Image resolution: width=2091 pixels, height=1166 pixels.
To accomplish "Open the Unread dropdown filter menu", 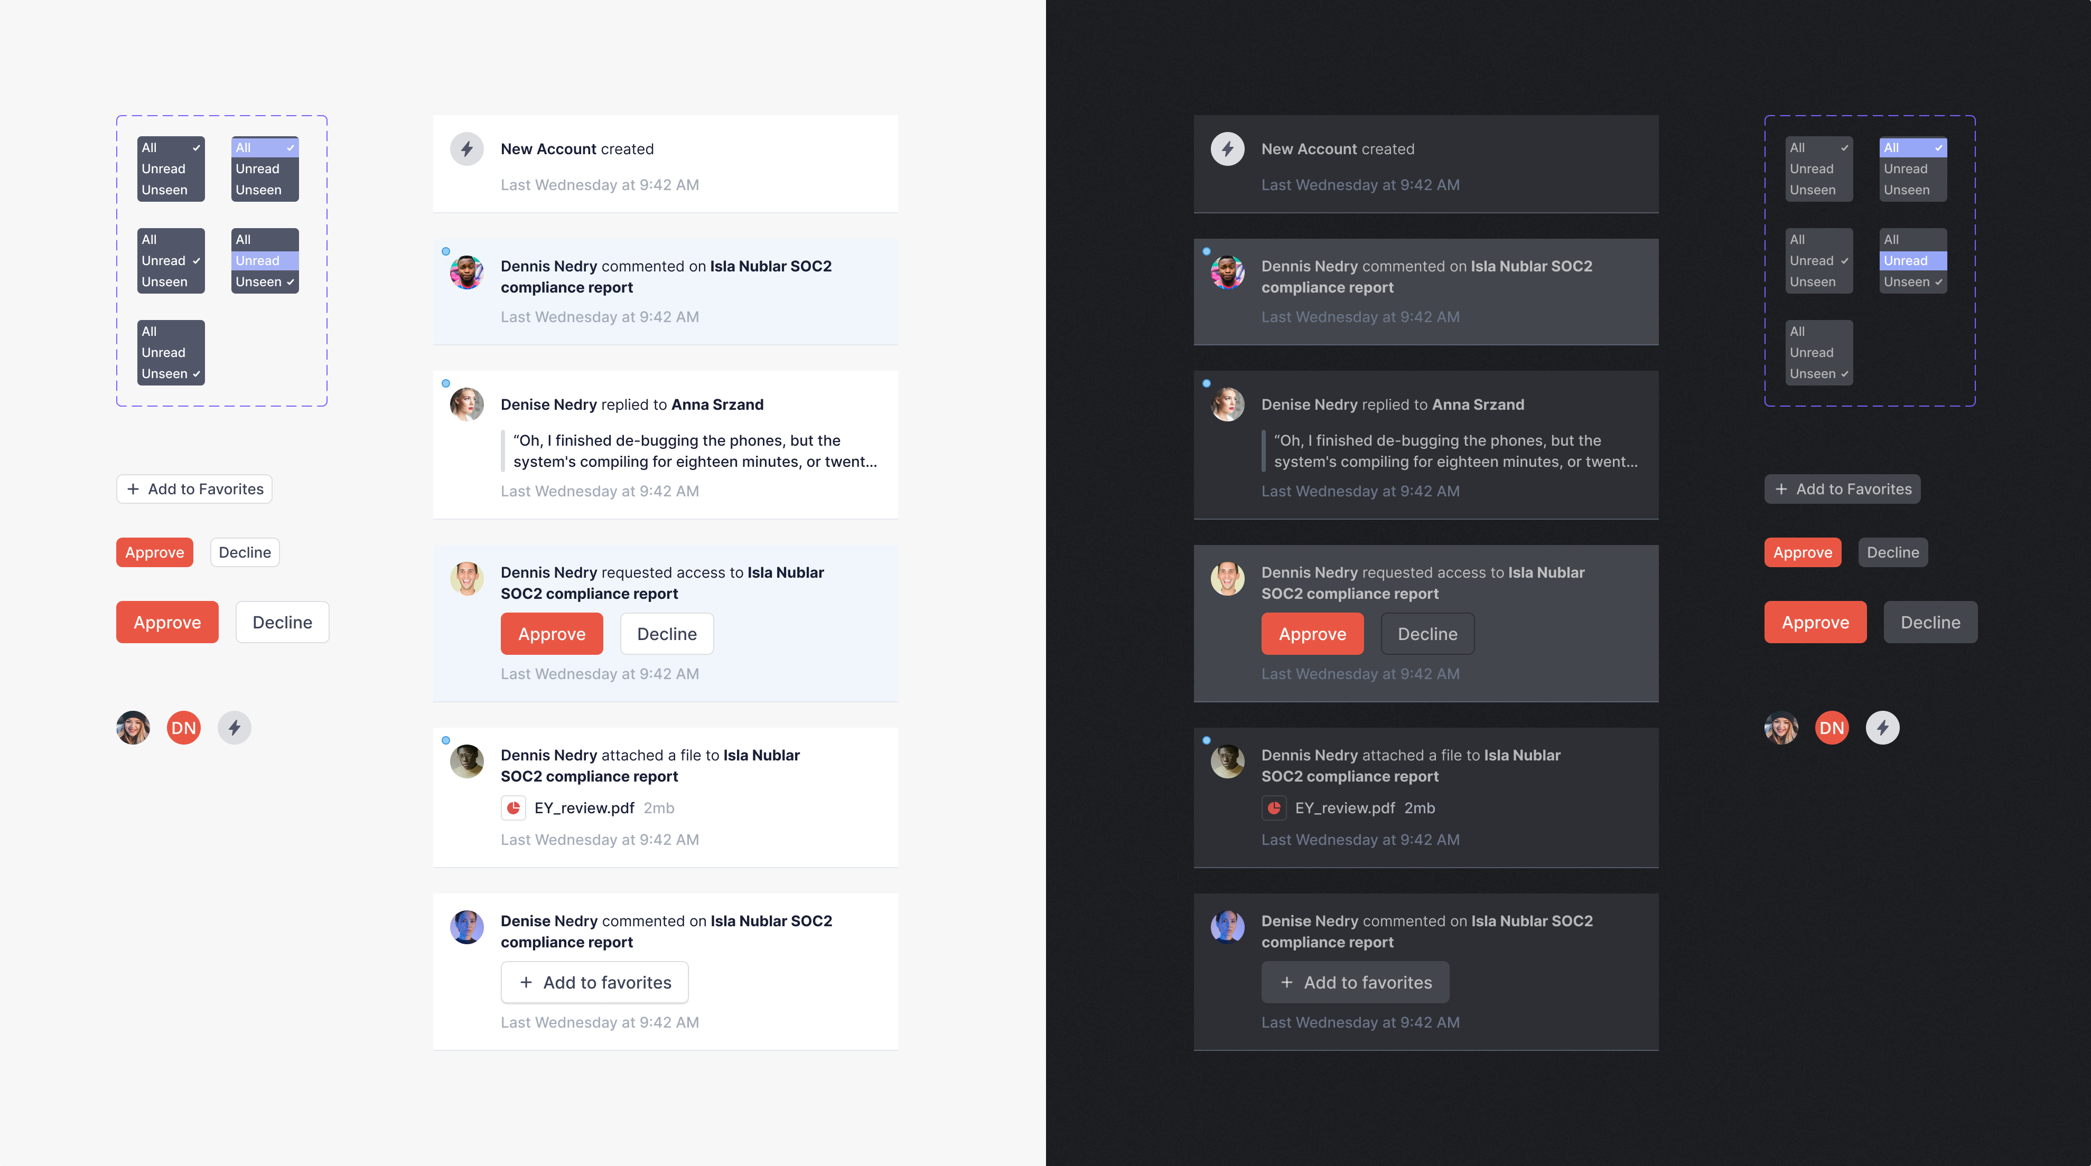I will pos(263,260).
